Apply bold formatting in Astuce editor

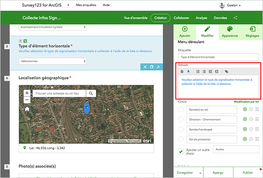click(182, 71)
